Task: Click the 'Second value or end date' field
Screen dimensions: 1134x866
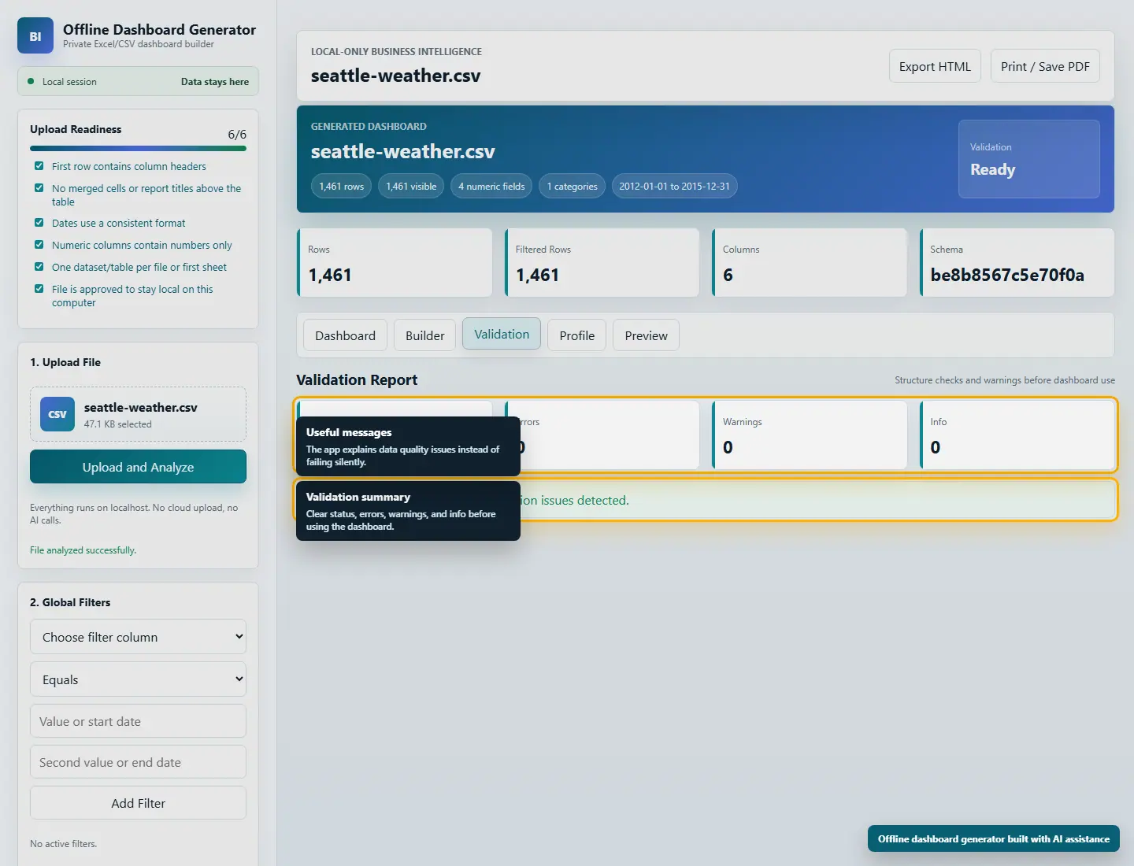Action: (138, 762)
